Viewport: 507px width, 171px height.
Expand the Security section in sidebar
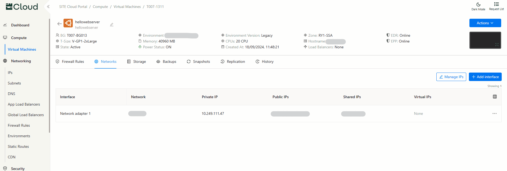(18, 168)
